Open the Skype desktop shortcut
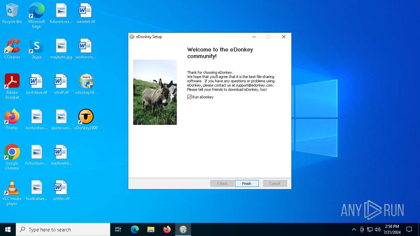 (x=36, y=49)
